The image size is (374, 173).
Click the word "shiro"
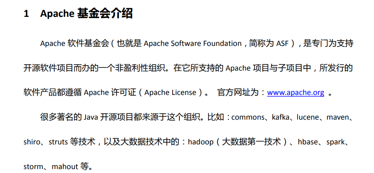[x=32, y=142]
